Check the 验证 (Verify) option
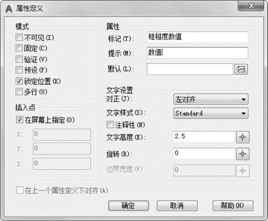 [x=19, y=59]
